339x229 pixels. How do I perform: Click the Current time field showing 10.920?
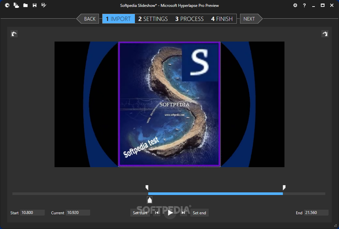78,213
